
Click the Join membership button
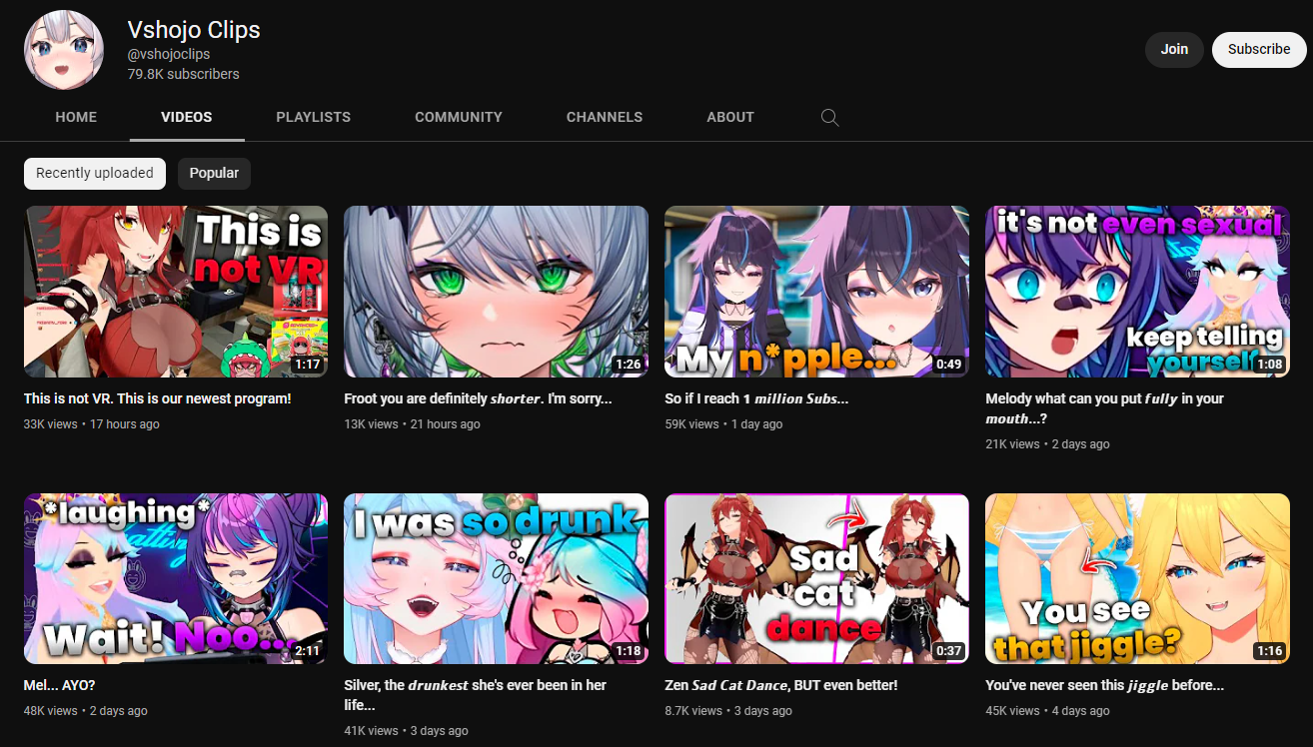click(x=1174, y=49)
